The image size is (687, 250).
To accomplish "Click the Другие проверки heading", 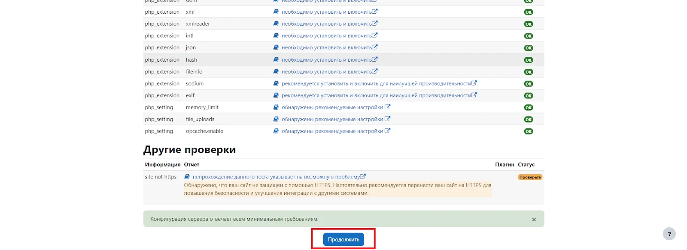I will 189,149.
